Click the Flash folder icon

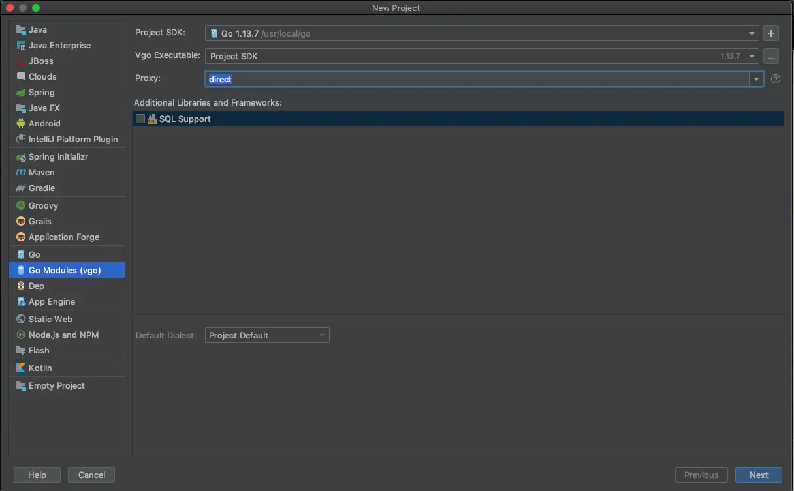pyautogui.click(x=21, y=350)
